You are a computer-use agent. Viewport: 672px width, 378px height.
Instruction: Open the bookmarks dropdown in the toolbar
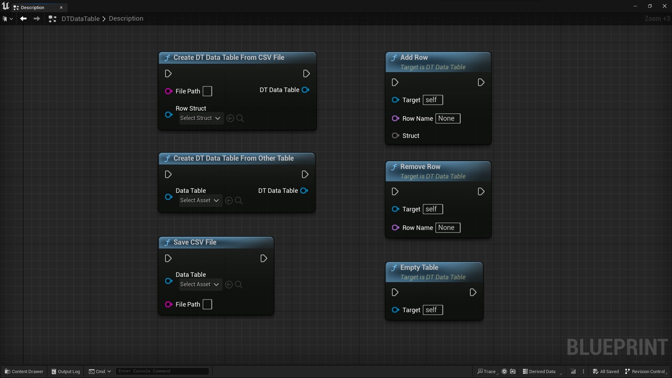pos(8,18)
